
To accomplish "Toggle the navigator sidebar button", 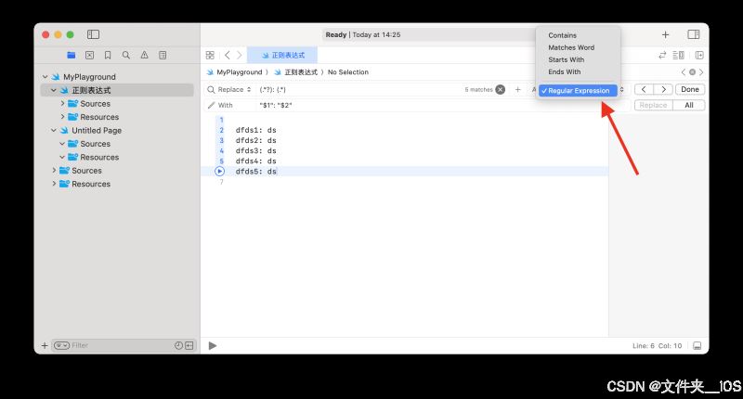I will tap(94, 34).
